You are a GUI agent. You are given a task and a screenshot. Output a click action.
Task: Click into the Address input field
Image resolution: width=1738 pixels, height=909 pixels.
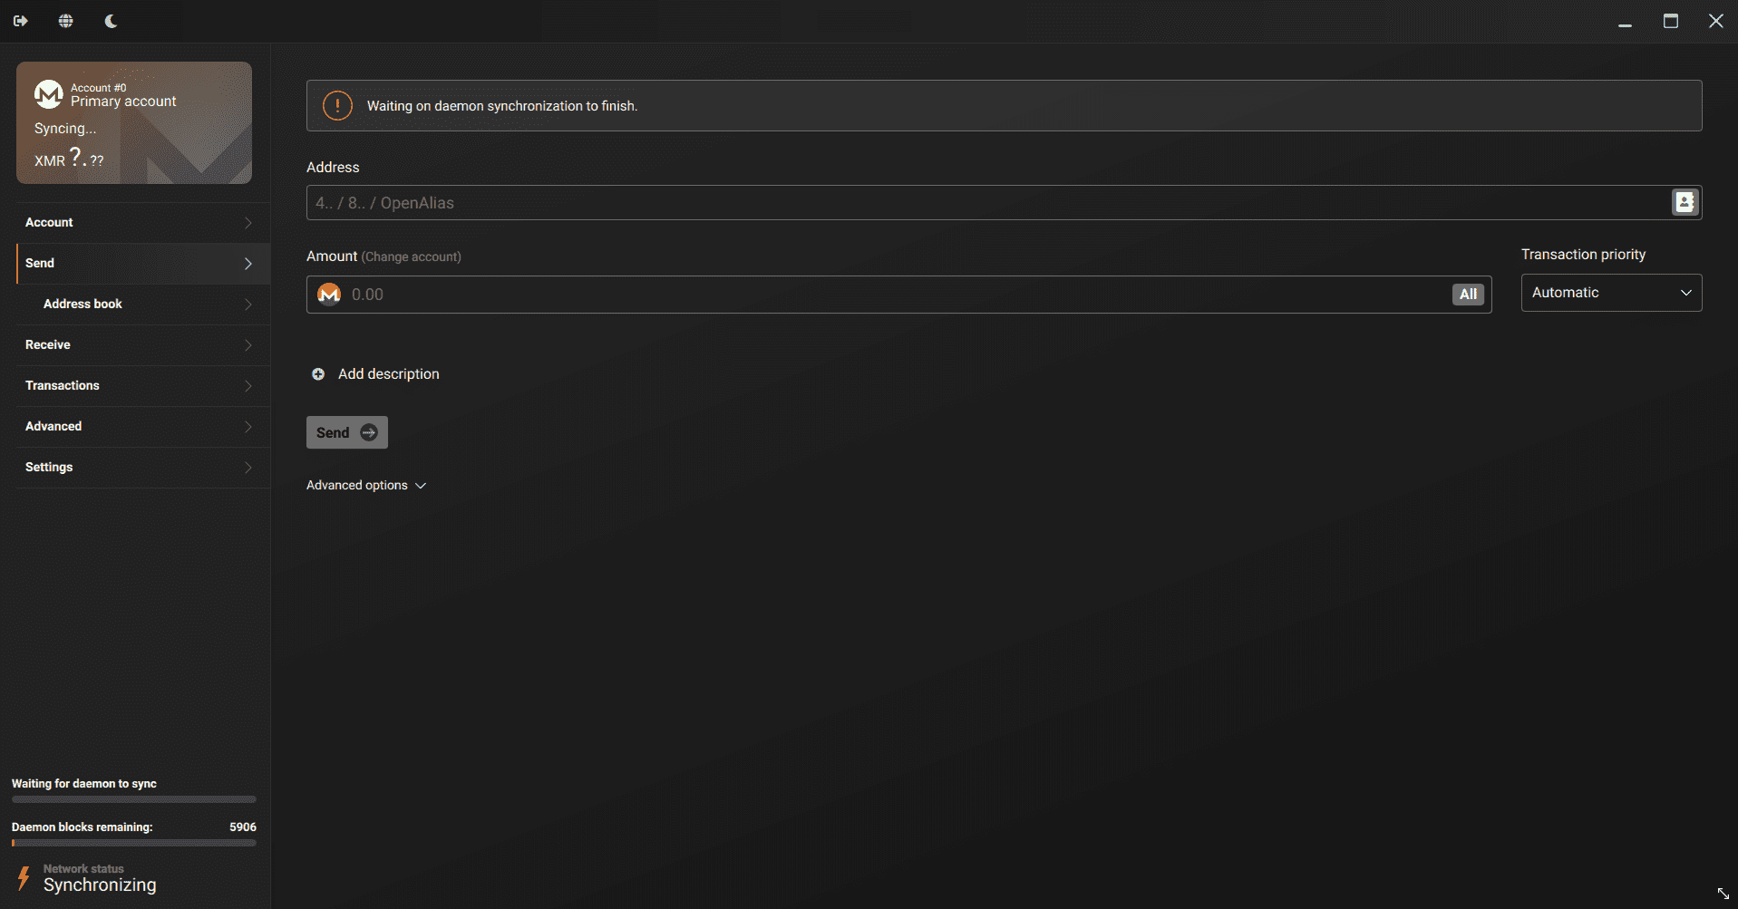tap(979, 203)
